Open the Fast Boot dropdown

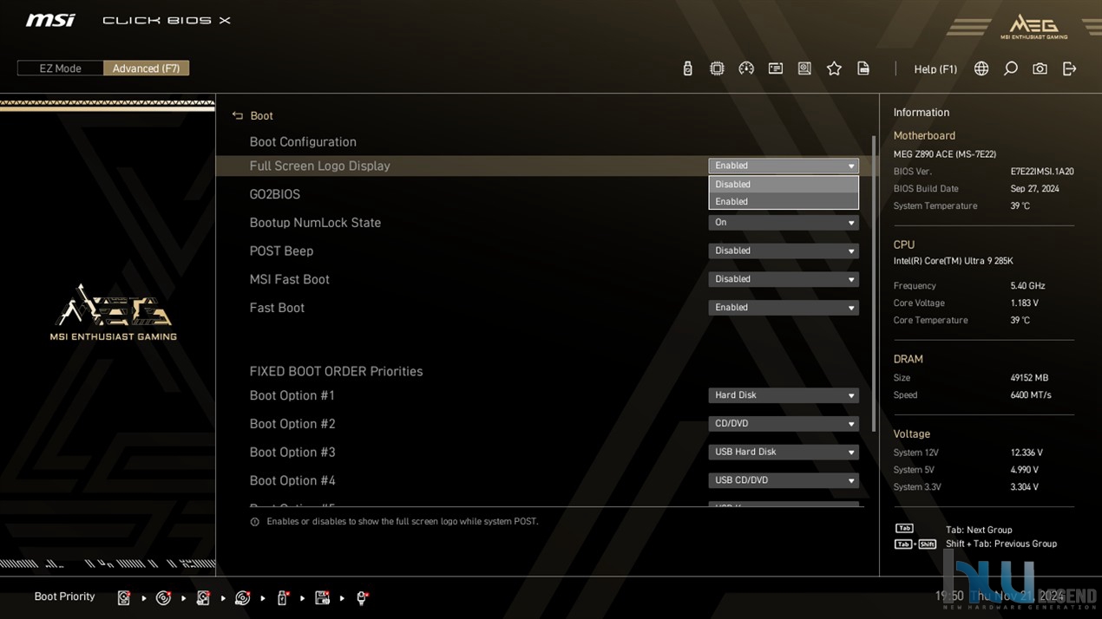click(783, 308)
